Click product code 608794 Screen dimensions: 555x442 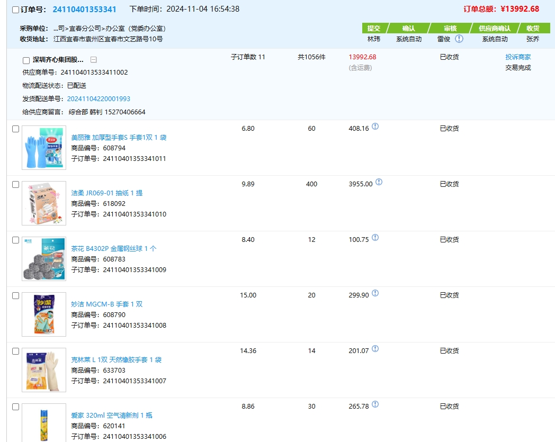(114, 148)
